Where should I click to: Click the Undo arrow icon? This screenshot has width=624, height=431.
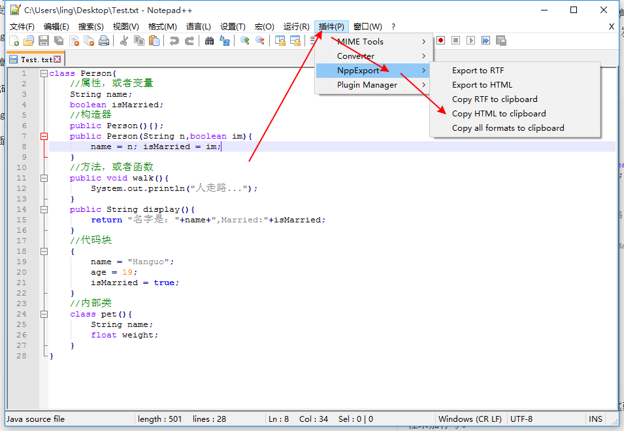click(x=174, y=41)
